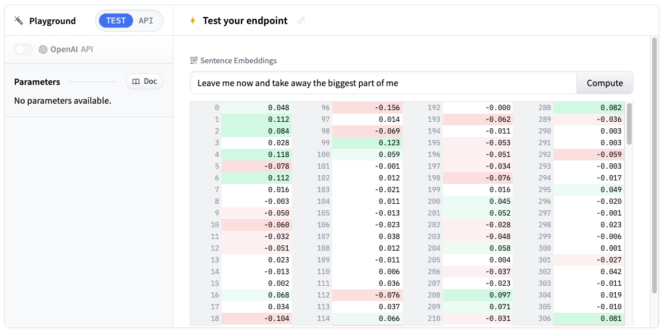
Task: Select value 0.045 at index 200
Action: (478, 201)
